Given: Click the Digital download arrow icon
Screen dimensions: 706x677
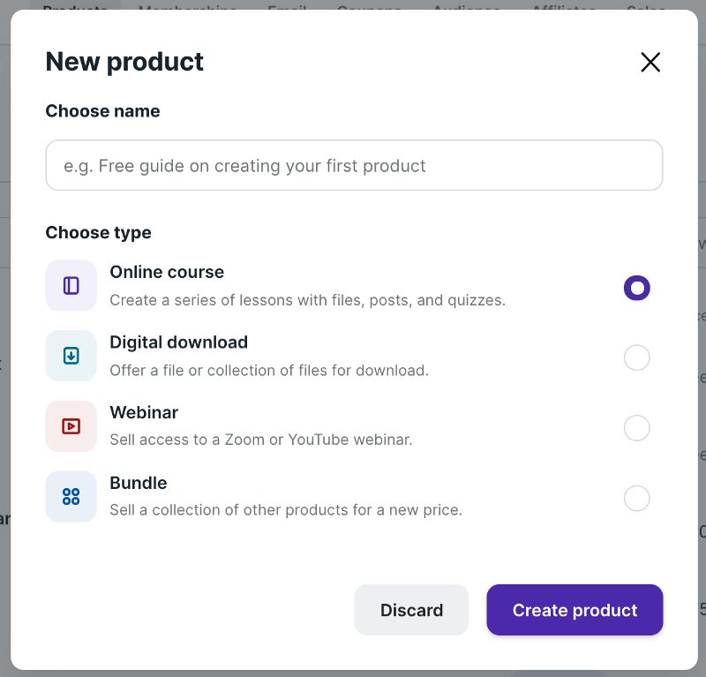Looking at the screenshot, I should (71, 356).
